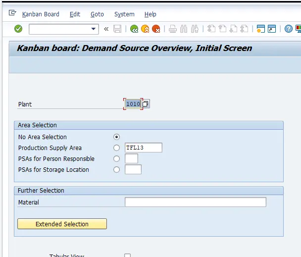Expand the command field double-chevron
This screenshot has width=301, height=257.
point(106,29)
